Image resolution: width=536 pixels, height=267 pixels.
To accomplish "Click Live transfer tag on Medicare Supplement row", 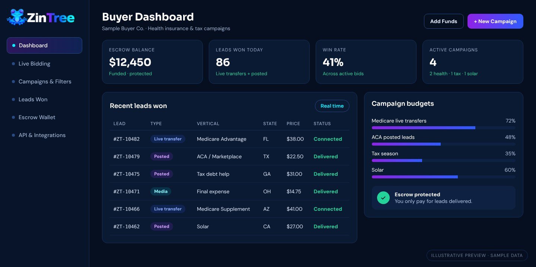I will [168, 209].
